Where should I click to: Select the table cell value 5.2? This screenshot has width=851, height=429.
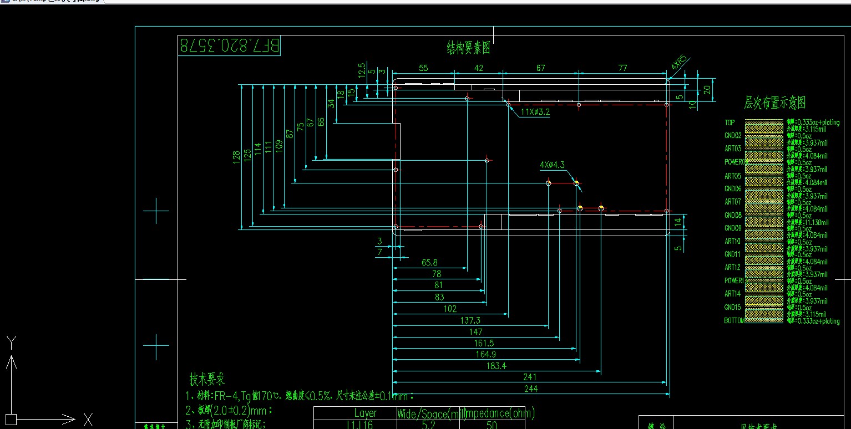pos(429,425)
